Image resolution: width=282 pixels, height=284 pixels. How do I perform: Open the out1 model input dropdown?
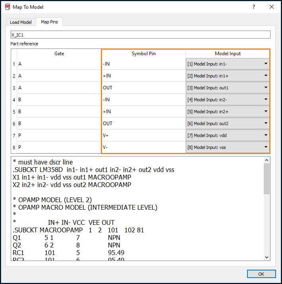tap(228, 88)
